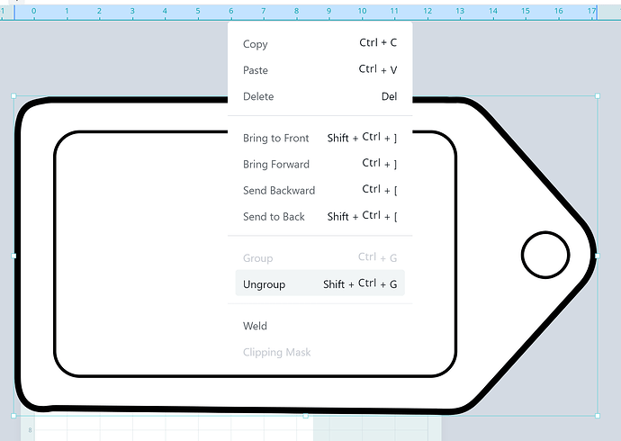Click the top-left selection handle

coord(13,94)
